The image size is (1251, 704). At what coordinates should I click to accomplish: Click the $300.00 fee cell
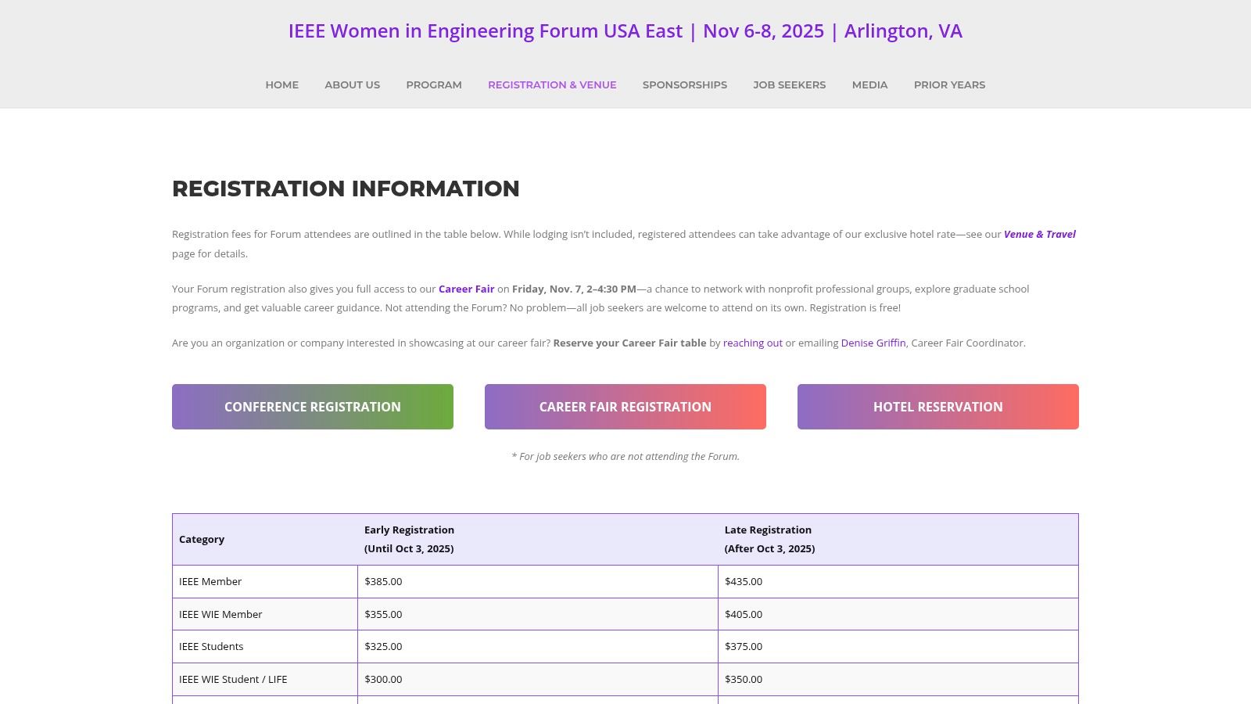click(x=538, y=680)
